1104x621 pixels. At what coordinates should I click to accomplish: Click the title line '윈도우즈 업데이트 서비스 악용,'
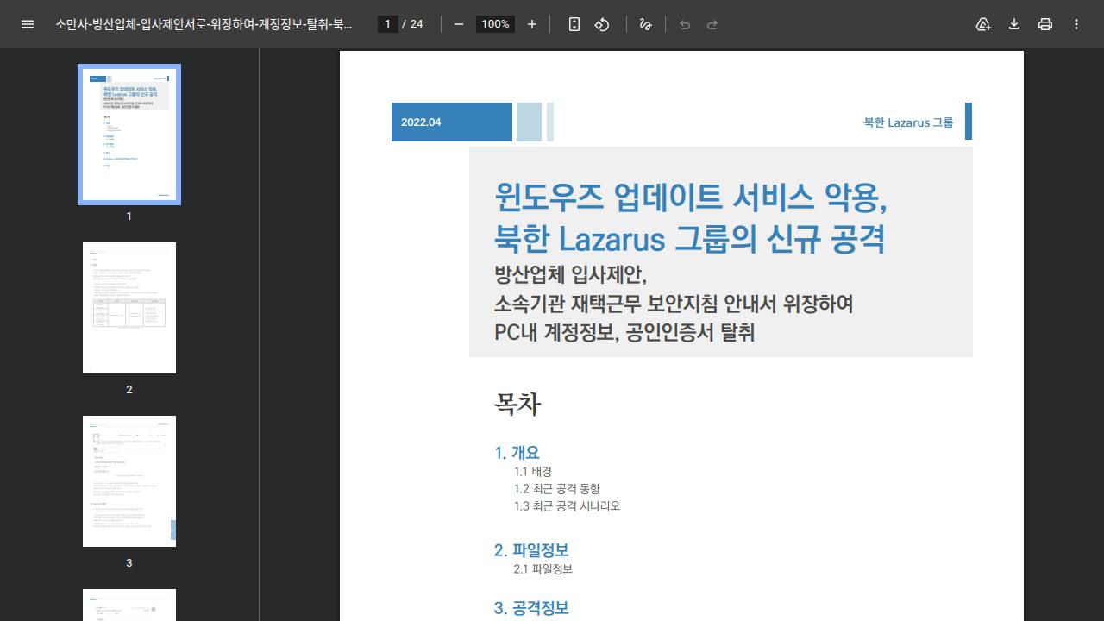[x=691, y=198]
